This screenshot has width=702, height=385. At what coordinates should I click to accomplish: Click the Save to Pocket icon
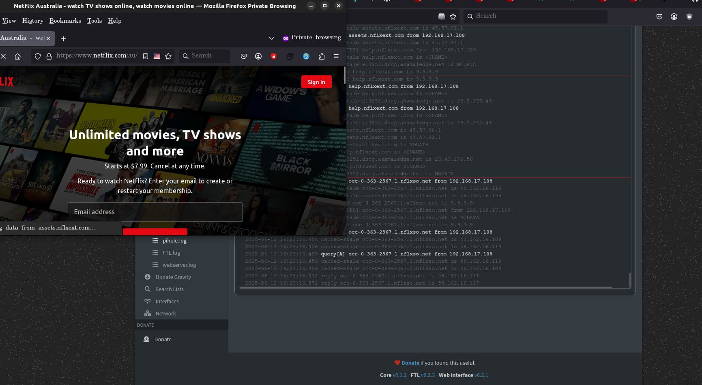click(x=244, y=56)
